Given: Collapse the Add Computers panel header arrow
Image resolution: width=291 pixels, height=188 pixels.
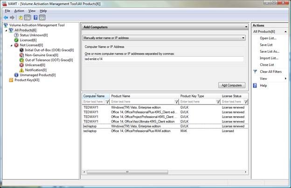Looking at the screenshot, I should 246,27.
